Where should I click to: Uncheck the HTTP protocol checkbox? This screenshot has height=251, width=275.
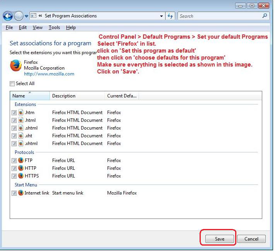[x=14, y=168]
